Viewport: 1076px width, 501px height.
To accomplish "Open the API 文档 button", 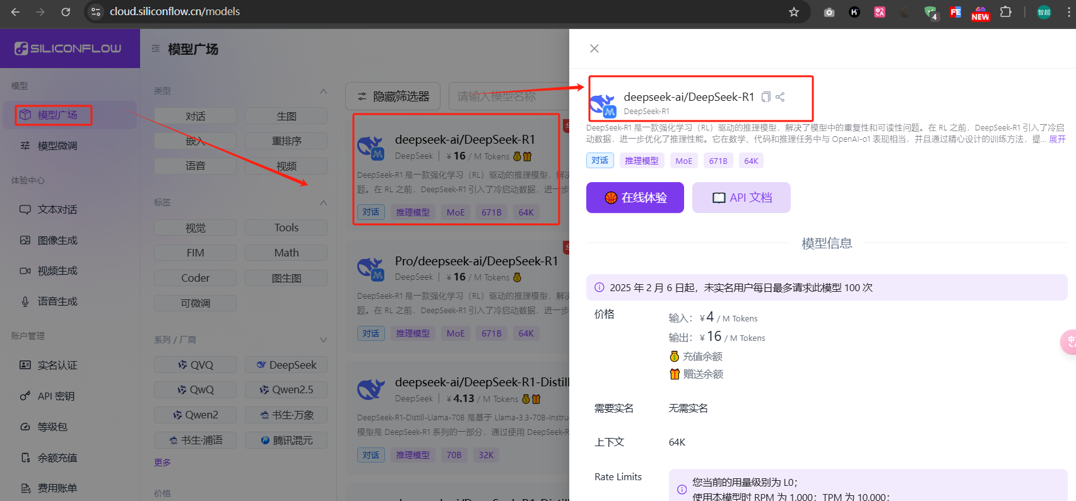I will coord(742,197).
